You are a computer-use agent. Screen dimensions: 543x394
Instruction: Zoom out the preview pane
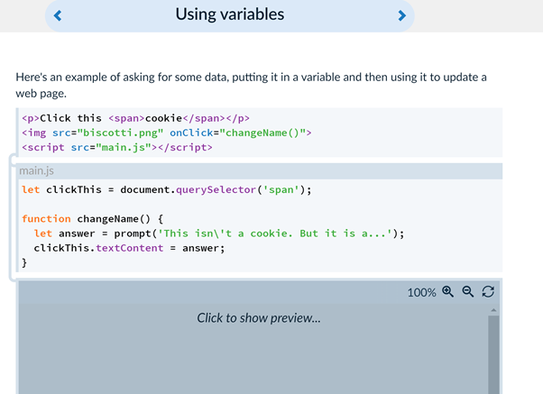click(x=468, y=292)
